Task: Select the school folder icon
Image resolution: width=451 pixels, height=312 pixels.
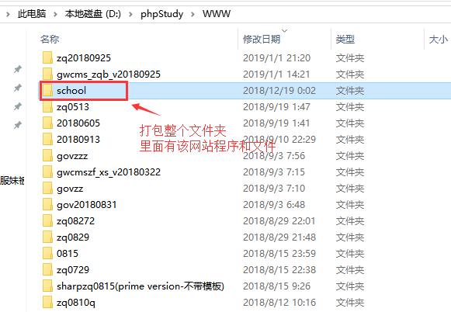Action: pyautogui.click(x=47, y=91)
